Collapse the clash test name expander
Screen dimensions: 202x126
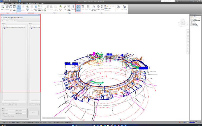pos(2,18)
